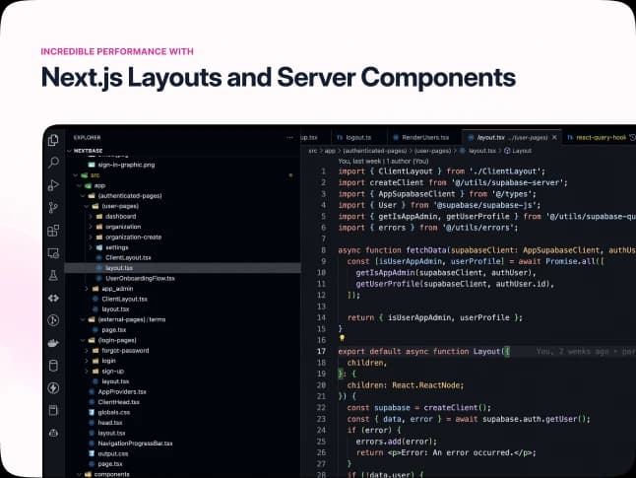
Task: Click 'fetchData' function name on line 8
Action: (x=426, y=250)
